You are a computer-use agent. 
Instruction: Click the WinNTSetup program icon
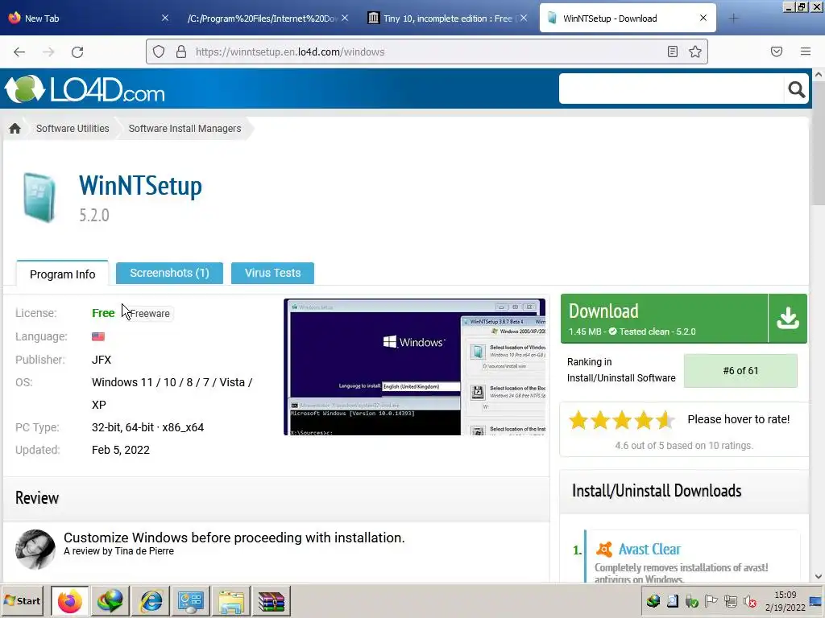coord(39,198)
